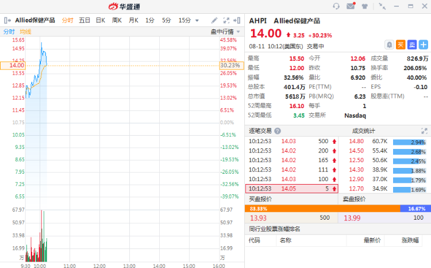
Task: Click ask price 13.99
Action: pos(352,218)
